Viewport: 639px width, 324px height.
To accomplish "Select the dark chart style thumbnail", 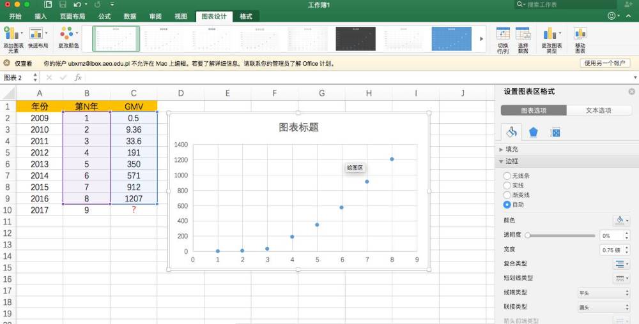I will click(x=355, y=39).
